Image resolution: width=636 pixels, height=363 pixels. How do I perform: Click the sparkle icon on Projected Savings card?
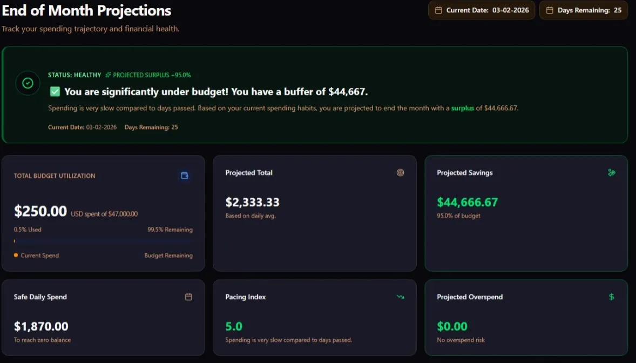point(612,172)
